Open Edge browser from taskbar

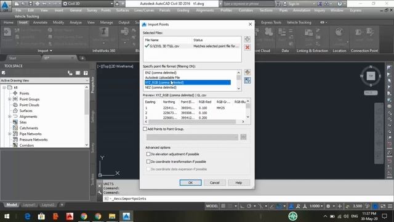click(27, 216)
